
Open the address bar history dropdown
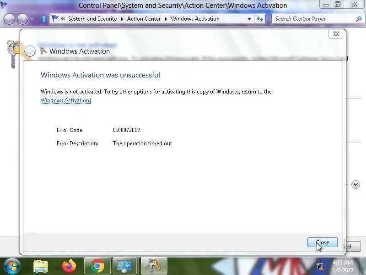pyautogui.click(x=249, y=19)
